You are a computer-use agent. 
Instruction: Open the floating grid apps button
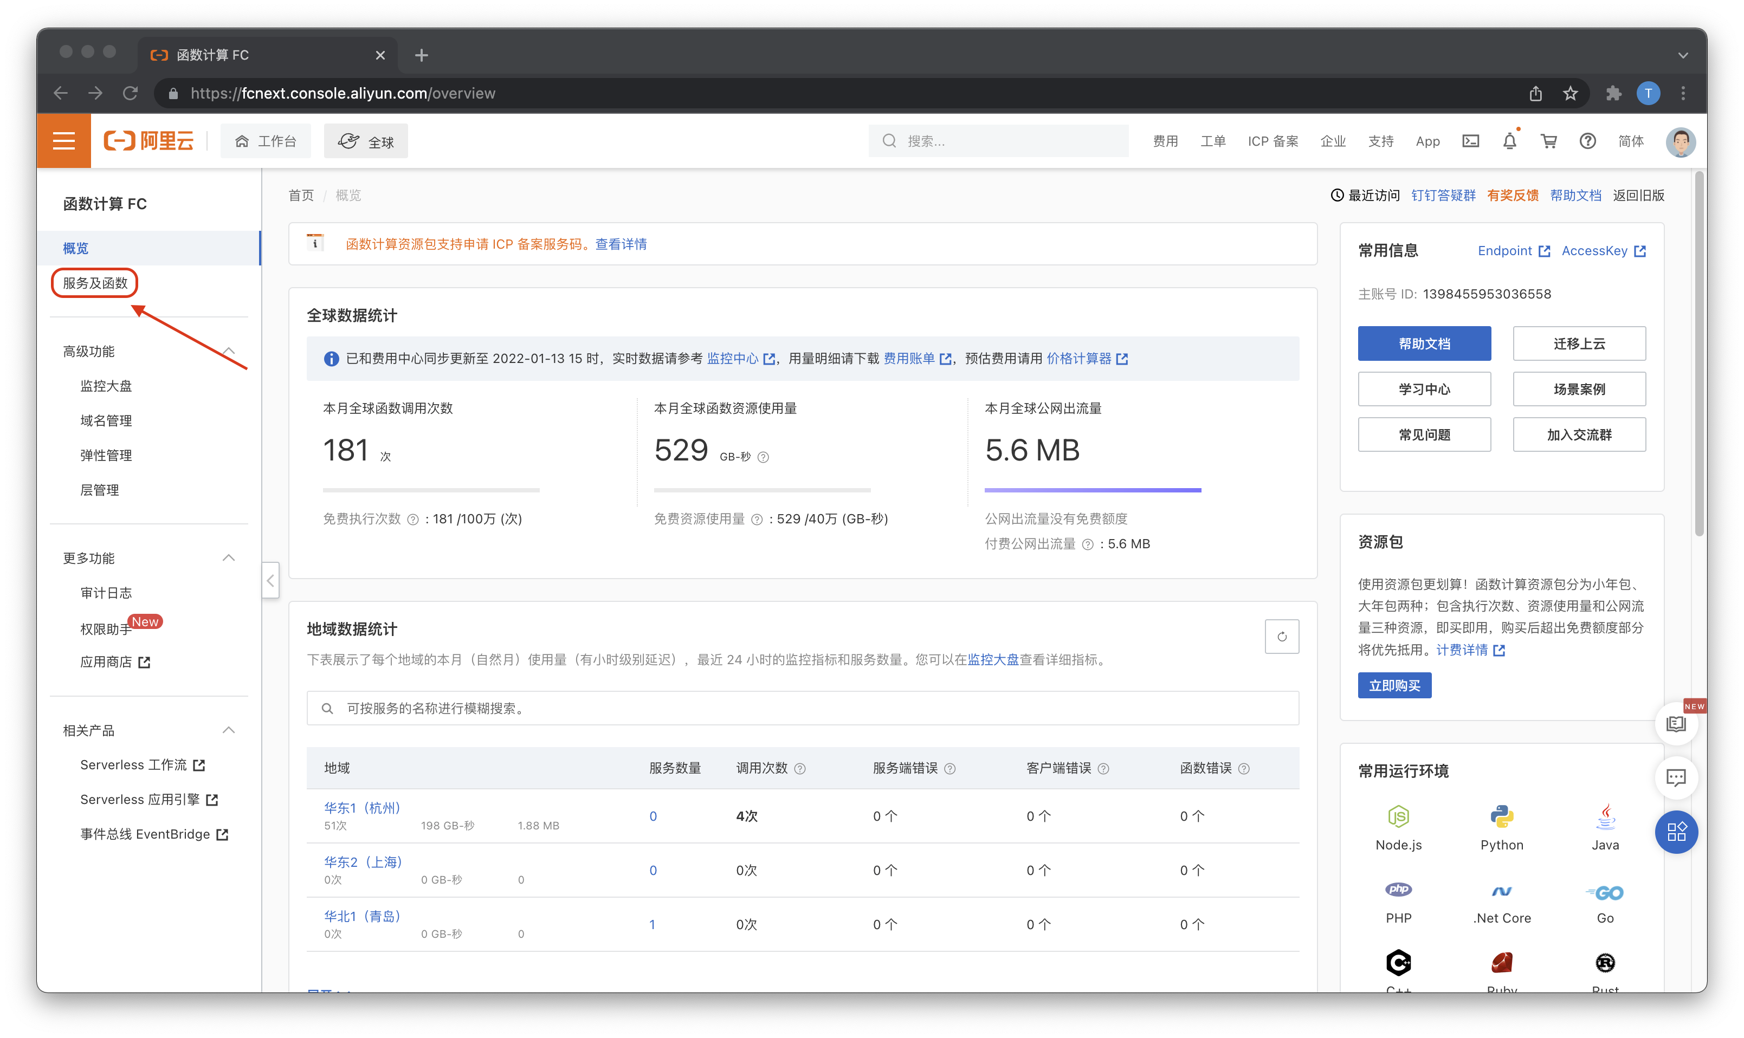(x=1677, y=832)
